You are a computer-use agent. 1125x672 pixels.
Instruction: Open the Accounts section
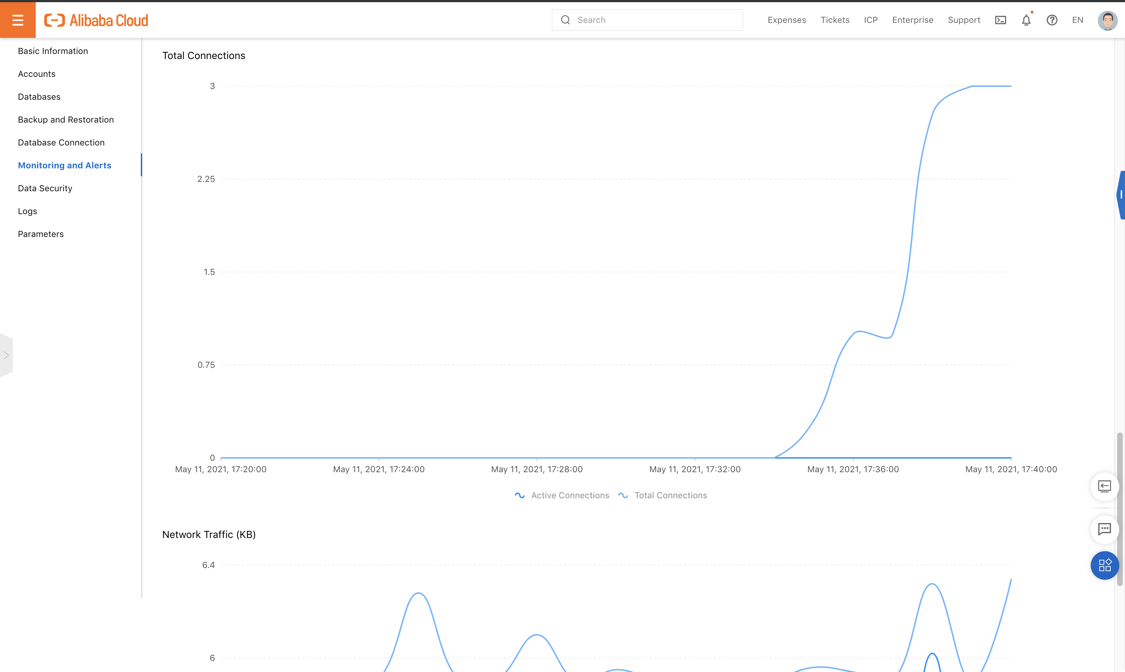tap(37, 74)
